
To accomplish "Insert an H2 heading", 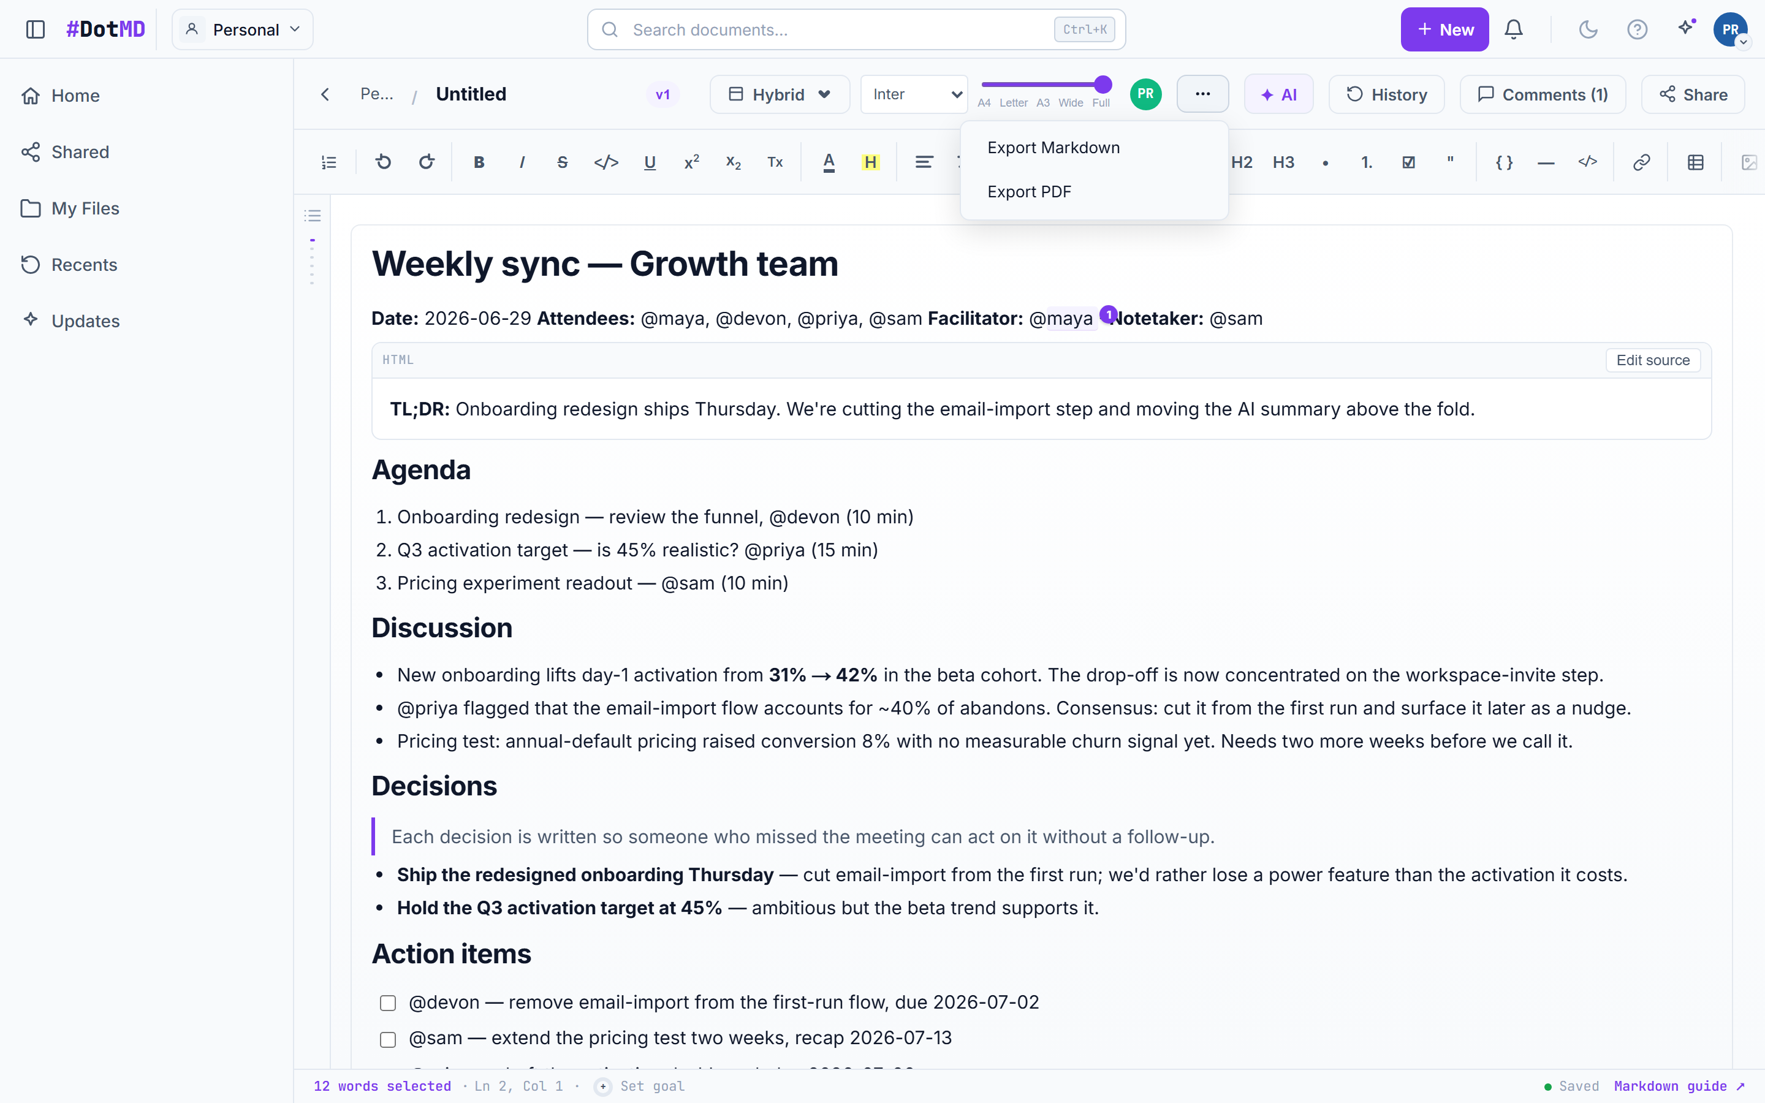I will 1242,162.
